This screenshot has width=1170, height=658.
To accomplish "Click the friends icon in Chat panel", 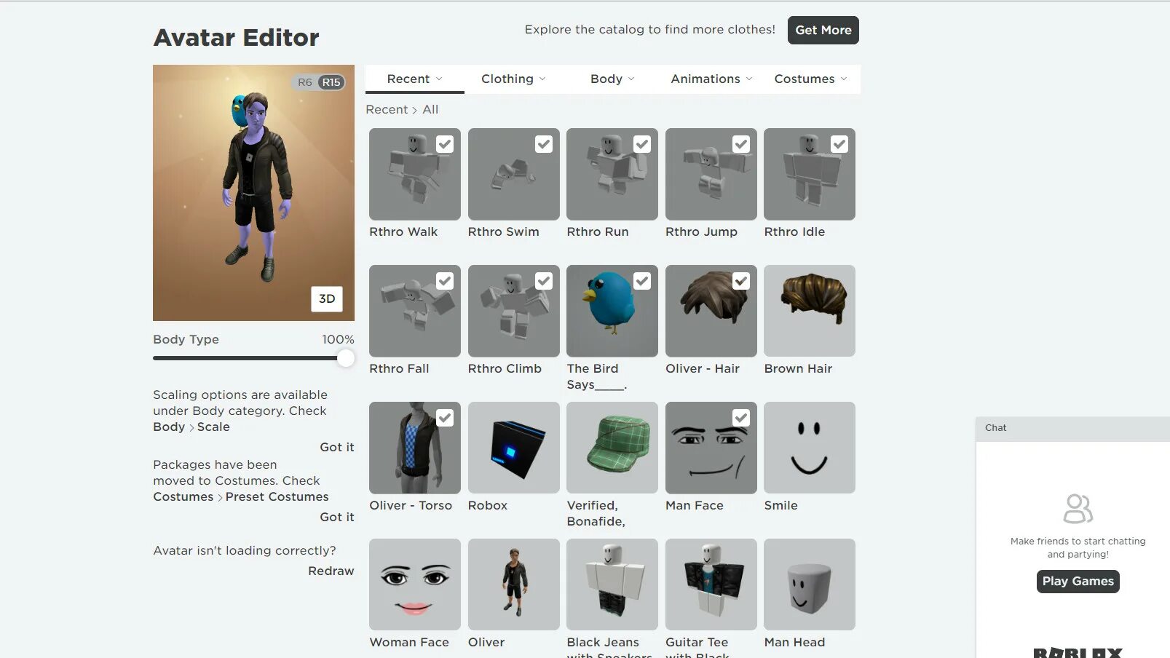I will tap(1078, 509).
